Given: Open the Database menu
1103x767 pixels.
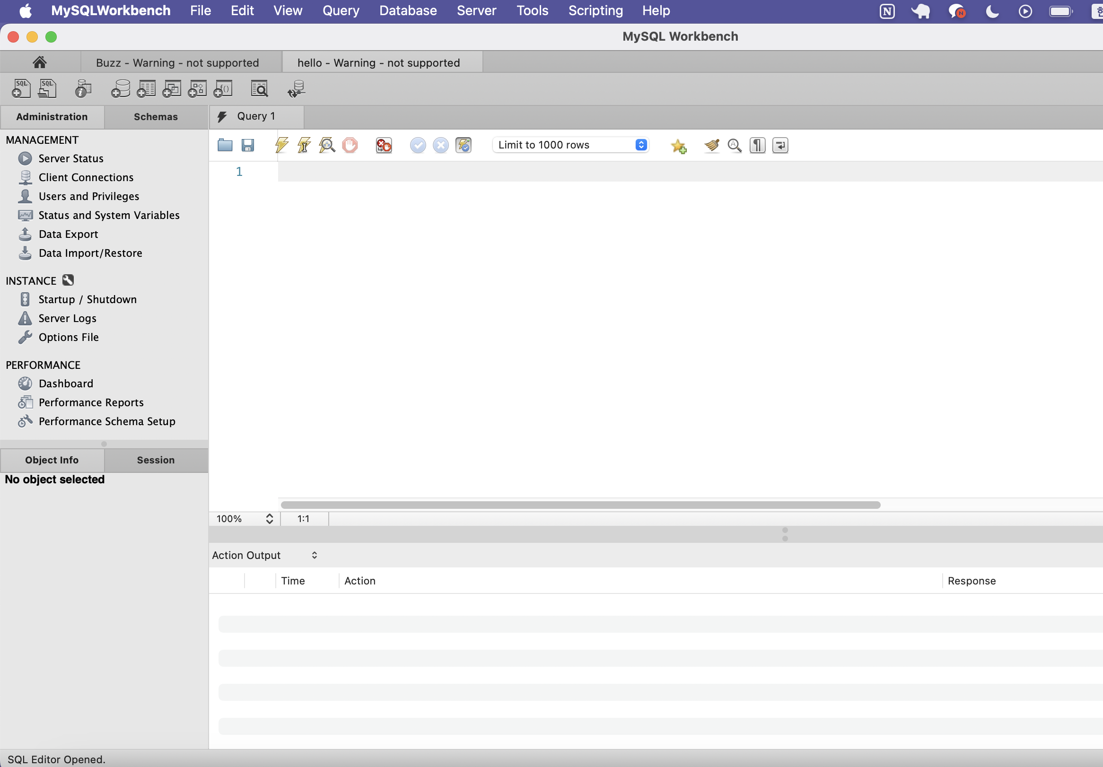Looking at the screenshot, I should click(x=408, y=10).
